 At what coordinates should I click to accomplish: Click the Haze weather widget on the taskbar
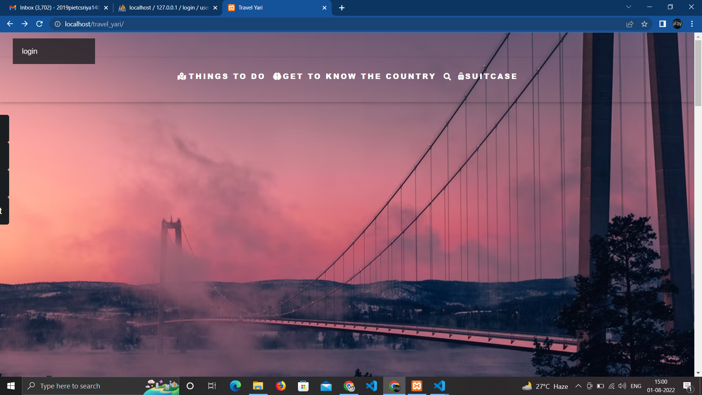[545, 386]
